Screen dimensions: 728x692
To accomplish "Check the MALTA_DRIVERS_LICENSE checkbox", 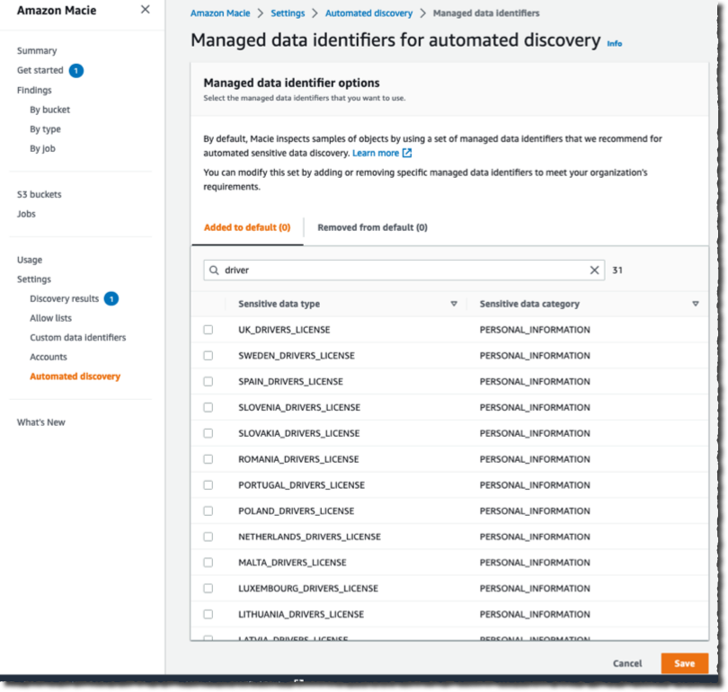I will point(209,563).
